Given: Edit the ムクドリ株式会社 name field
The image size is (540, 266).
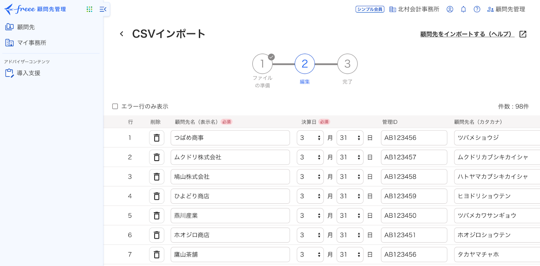Looking at the screenshot, I should 230,157.
